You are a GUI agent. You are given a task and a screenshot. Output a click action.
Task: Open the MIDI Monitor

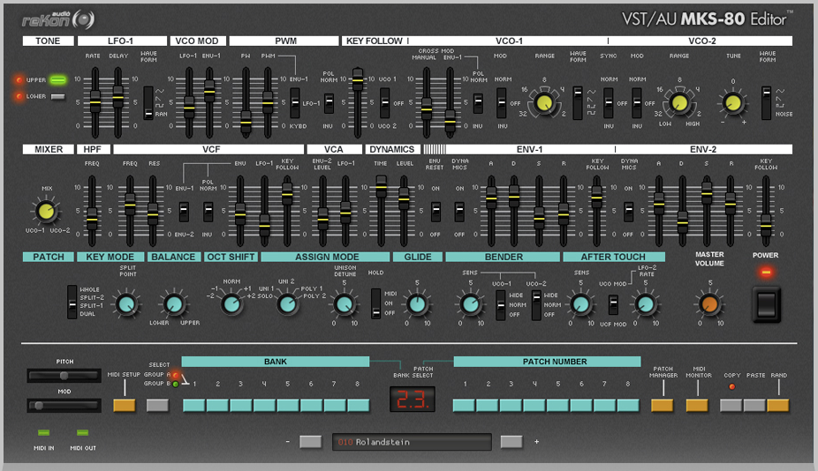(696, 406)
